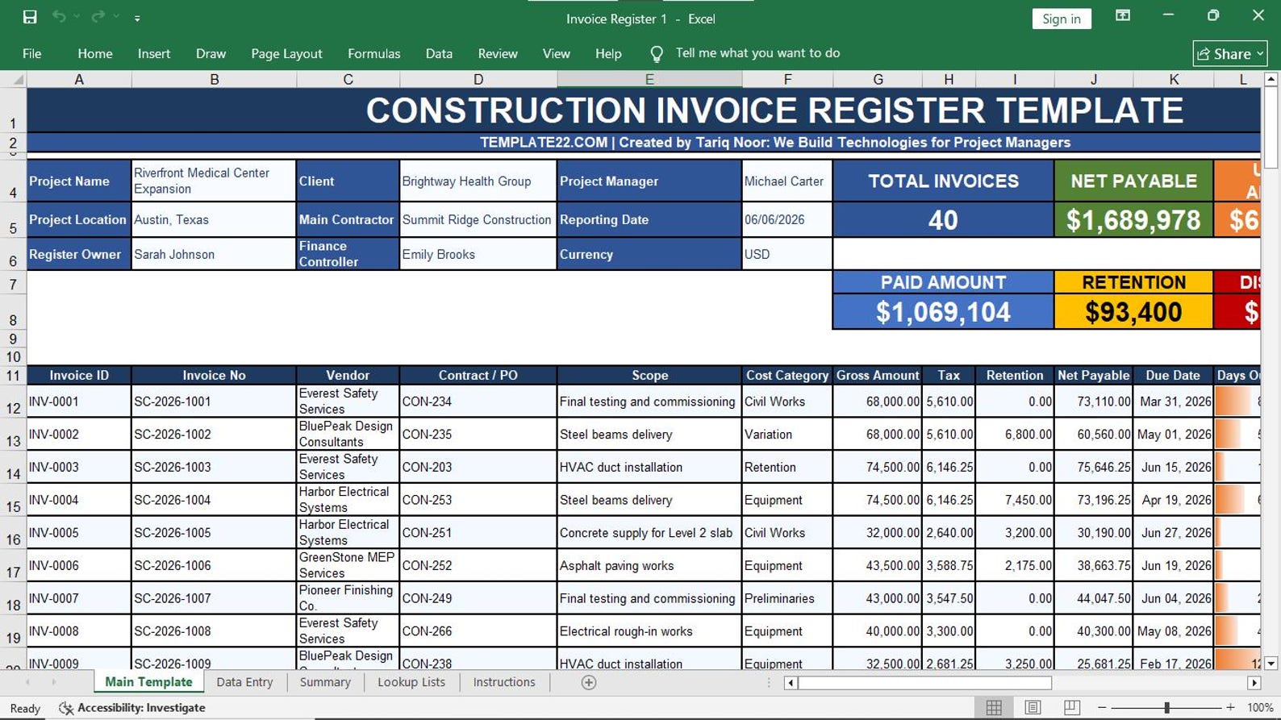The height and width of the screenshot is (720, 1281).
Task: Click the zoom out minus button
Action: point(1102,707)
